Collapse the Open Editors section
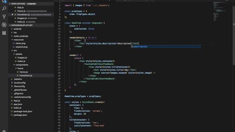This screenshot has height=132, width=235. [31, 4]
